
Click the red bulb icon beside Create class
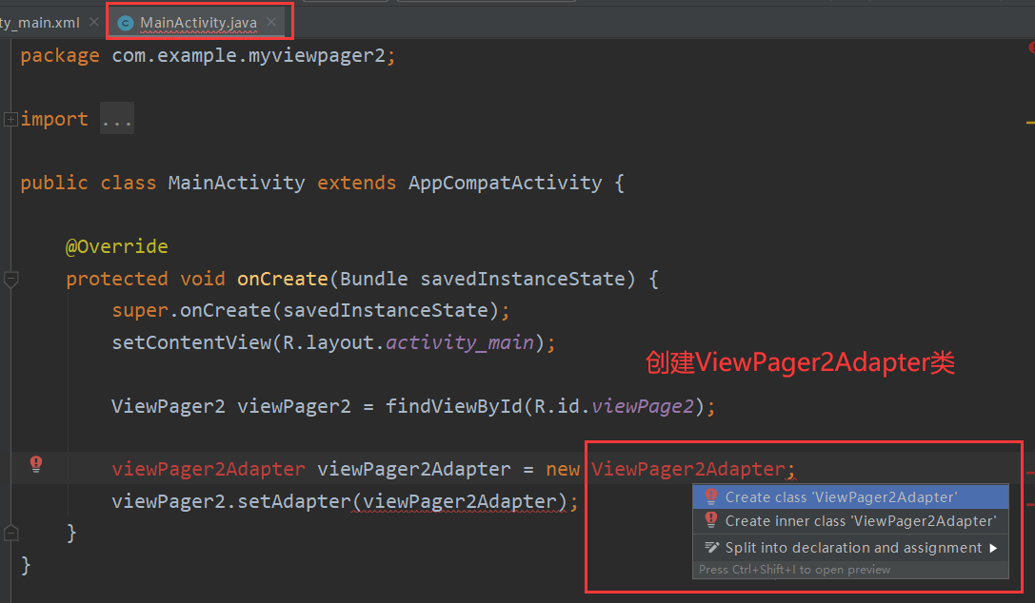tap(711, 496)
